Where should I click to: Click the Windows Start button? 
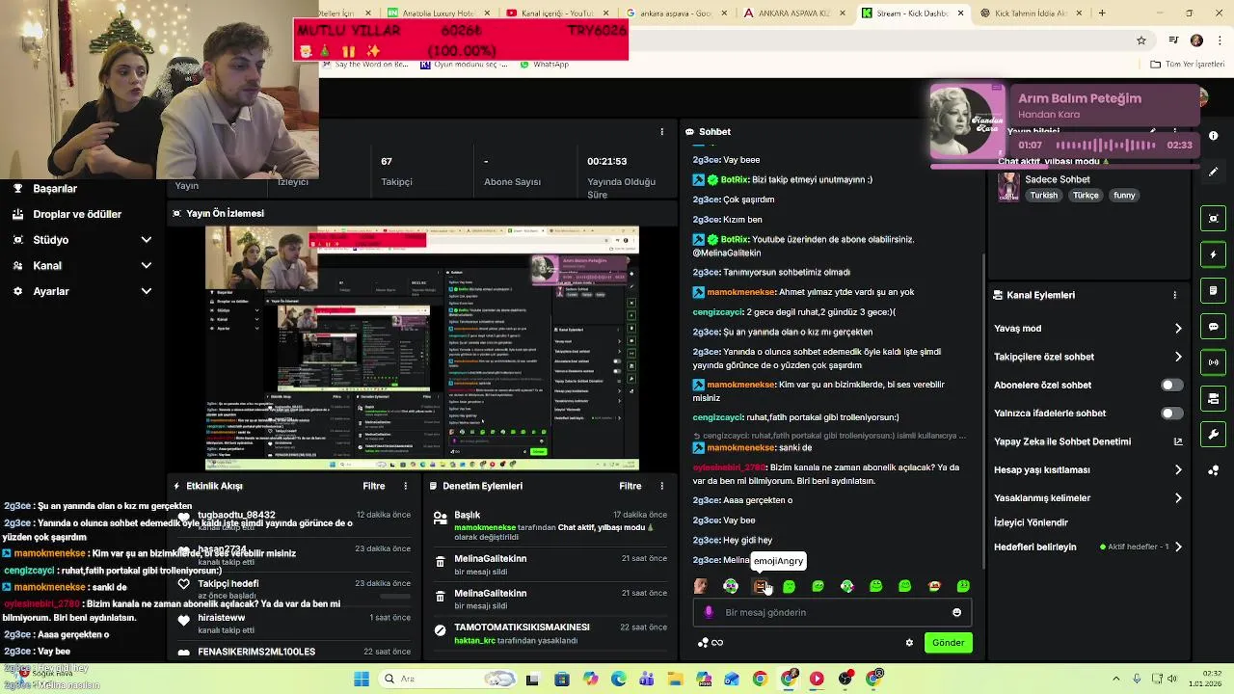click(x=362, y=679)
